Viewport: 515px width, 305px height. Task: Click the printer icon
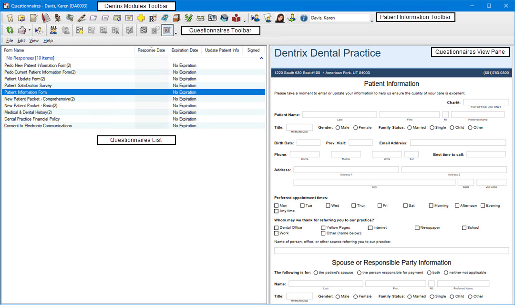[x=21, y=30]
